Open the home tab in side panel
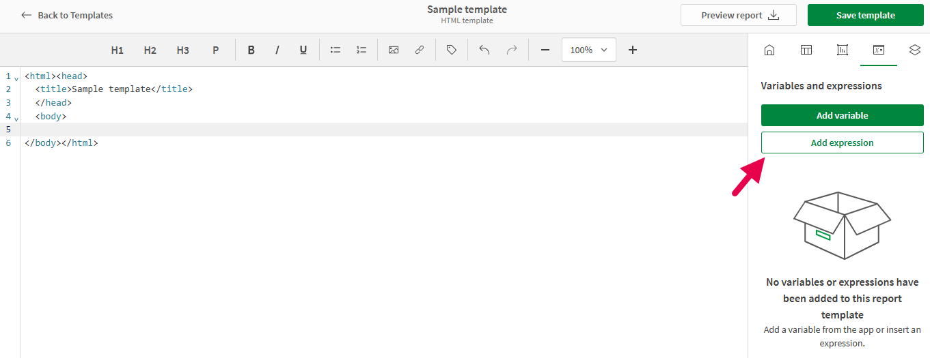This screenshot has height=358, width=930. (769, 50)
